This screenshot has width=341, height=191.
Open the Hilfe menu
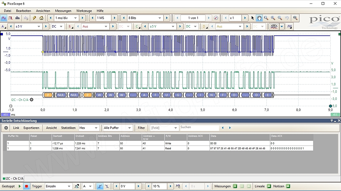pos(100,11)
